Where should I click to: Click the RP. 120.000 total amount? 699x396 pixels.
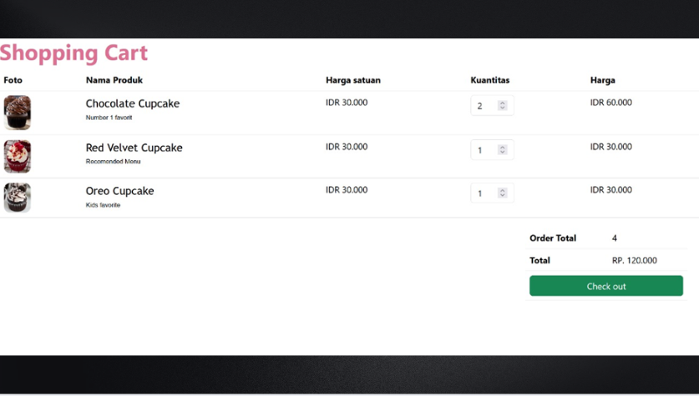click(x=634, y=260)
